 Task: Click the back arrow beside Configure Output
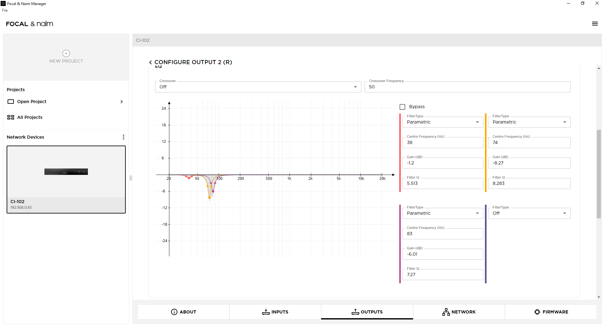coord(150,62)
